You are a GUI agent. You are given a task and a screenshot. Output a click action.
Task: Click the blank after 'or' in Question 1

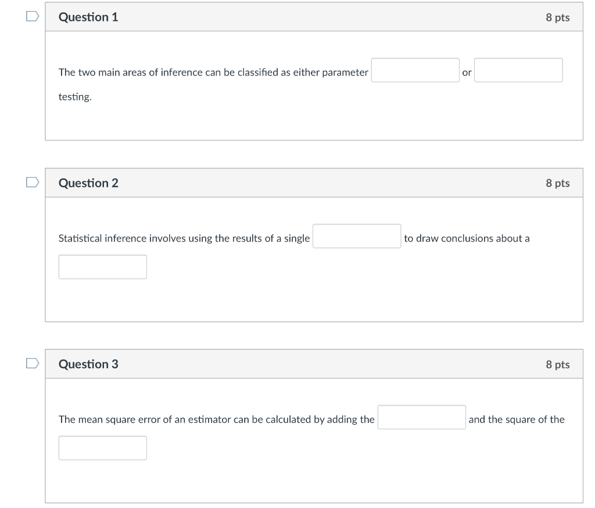coord(518,70)
